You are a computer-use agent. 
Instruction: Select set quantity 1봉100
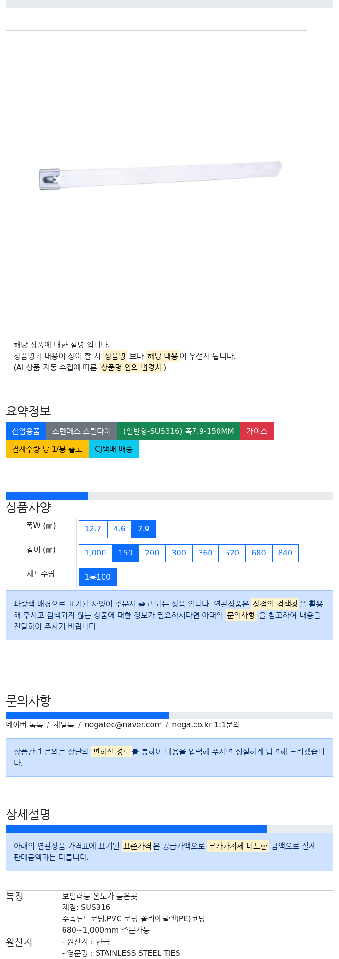point(97,577)
